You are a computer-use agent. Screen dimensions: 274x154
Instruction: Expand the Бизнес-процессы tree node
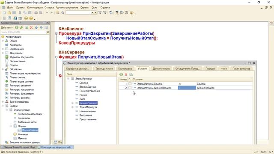point(3,102)
